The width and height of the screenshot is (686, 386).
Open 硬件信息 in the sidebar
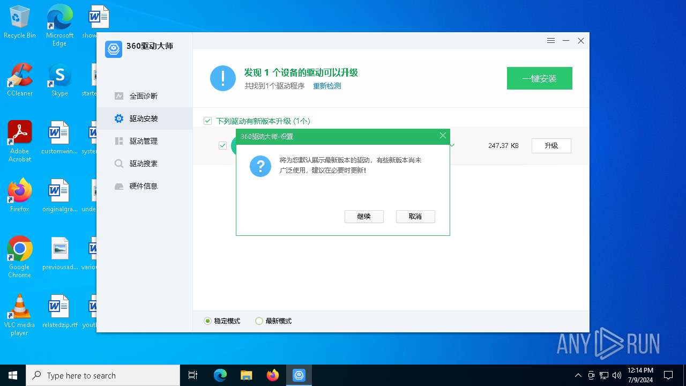point(144,186)
